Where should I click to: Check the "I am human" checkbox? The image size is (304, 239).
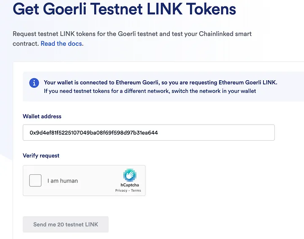[35, 181]
